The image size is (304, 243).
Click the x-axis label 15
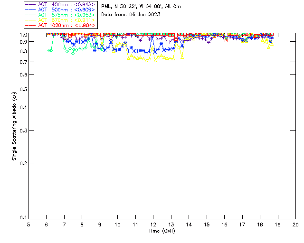(x=207, y=224)
